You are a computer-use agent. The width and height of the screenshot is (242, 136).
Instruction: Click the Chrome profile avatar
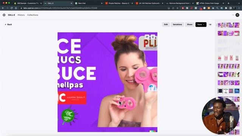click(234, 8)
